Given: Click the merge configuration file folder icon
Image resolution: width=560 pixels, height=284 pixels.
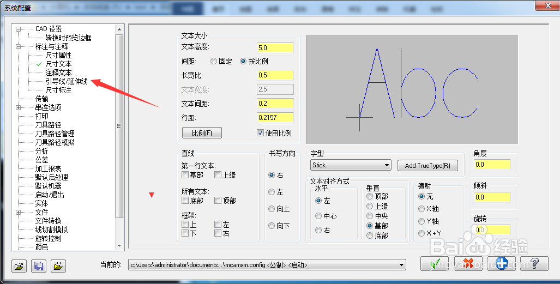Looking at the screenshot, I should (x=58, y=266).
